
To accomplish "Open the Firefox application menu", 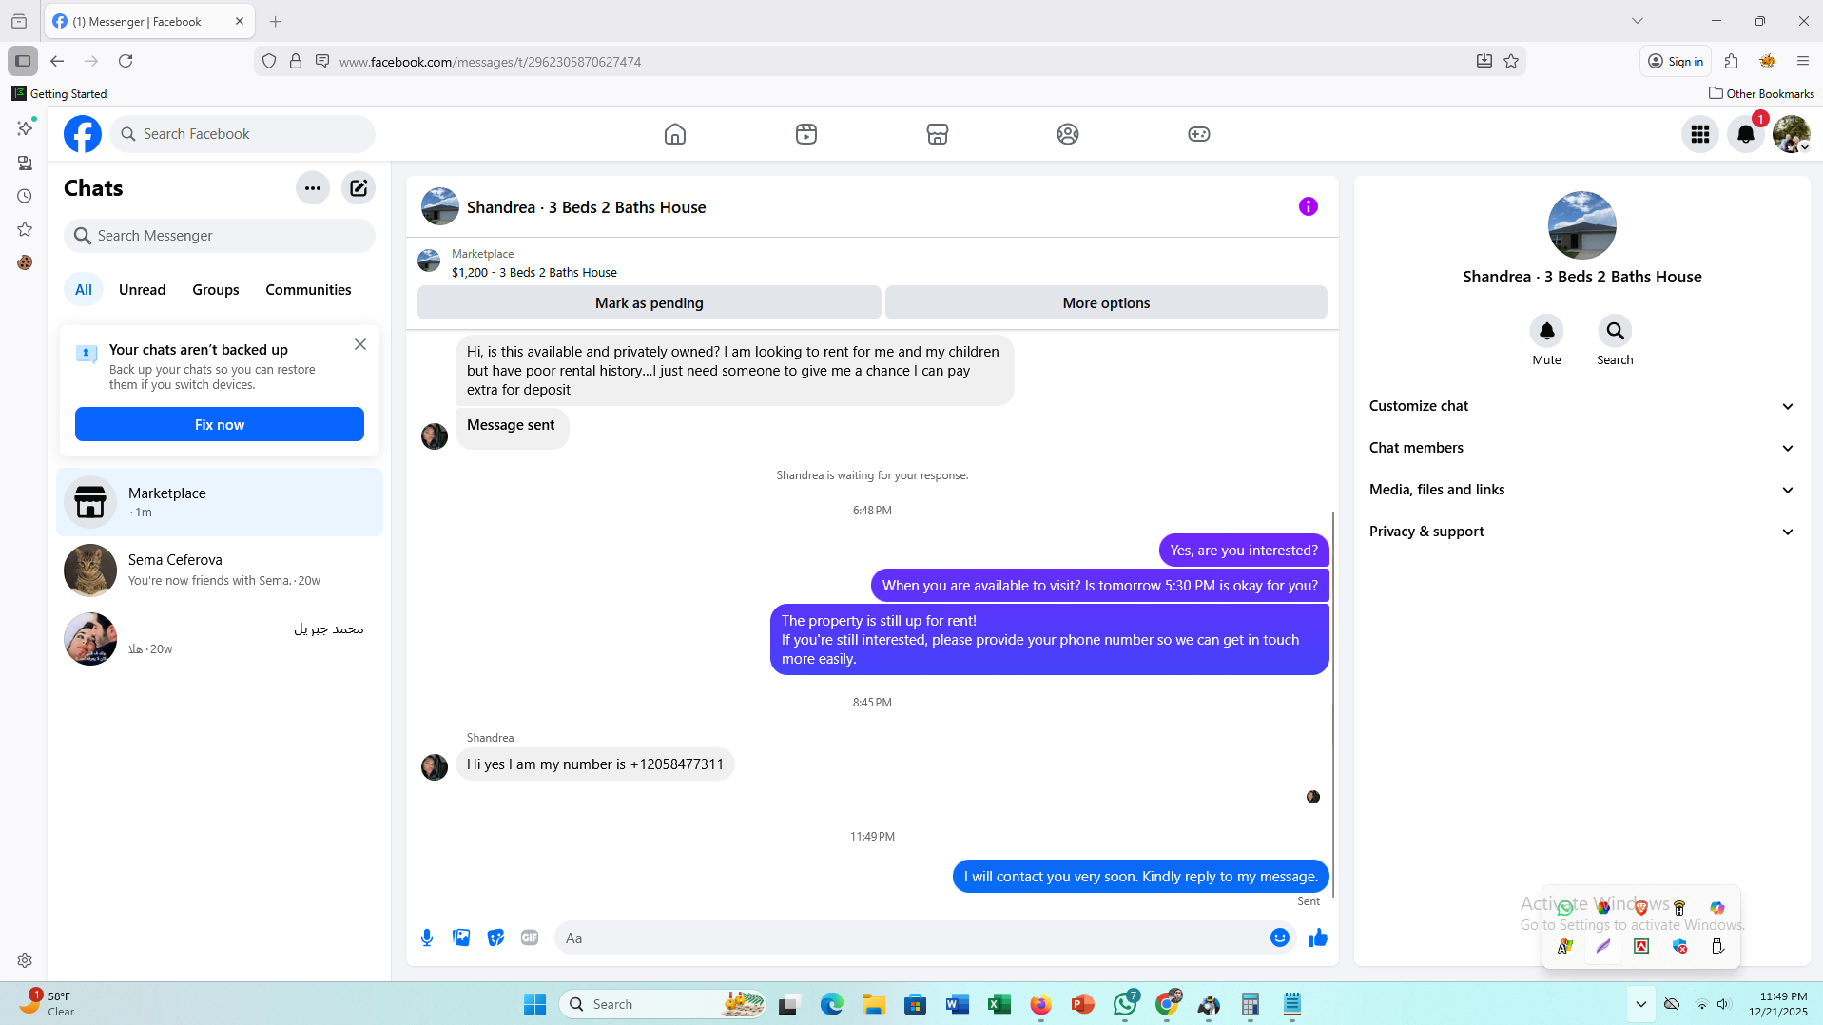I will pos(1803,62).
